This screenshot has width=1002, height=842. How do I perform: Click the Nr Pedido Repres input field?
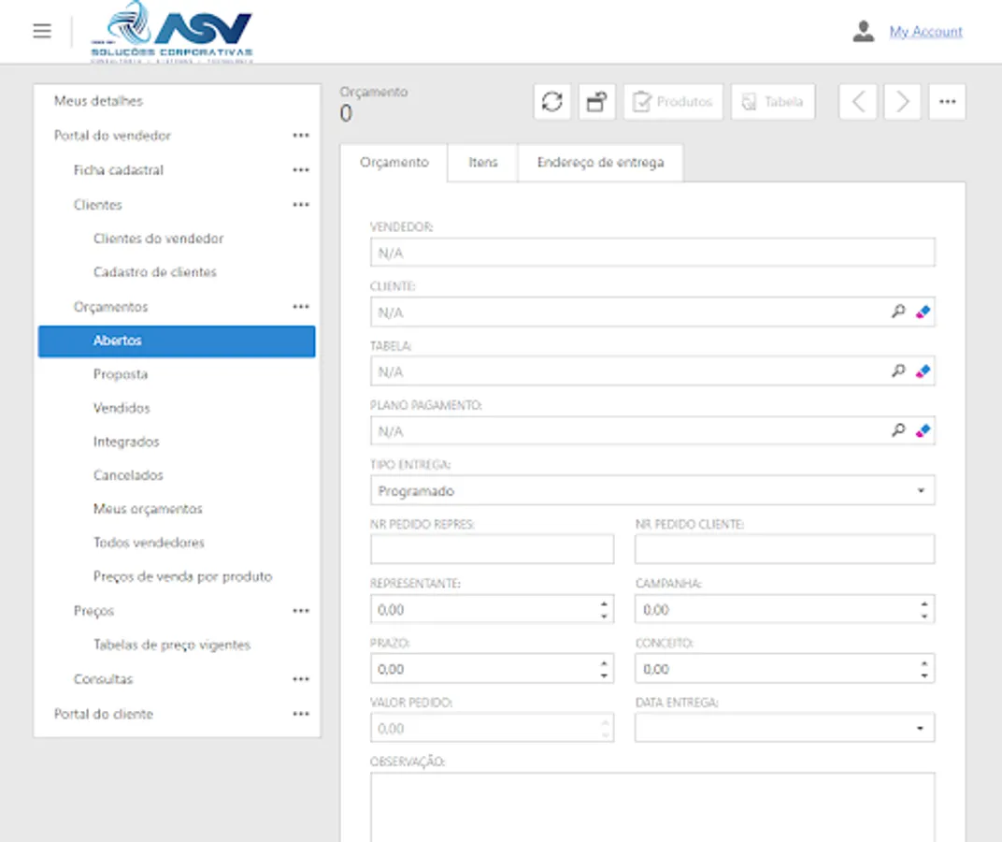492,549
